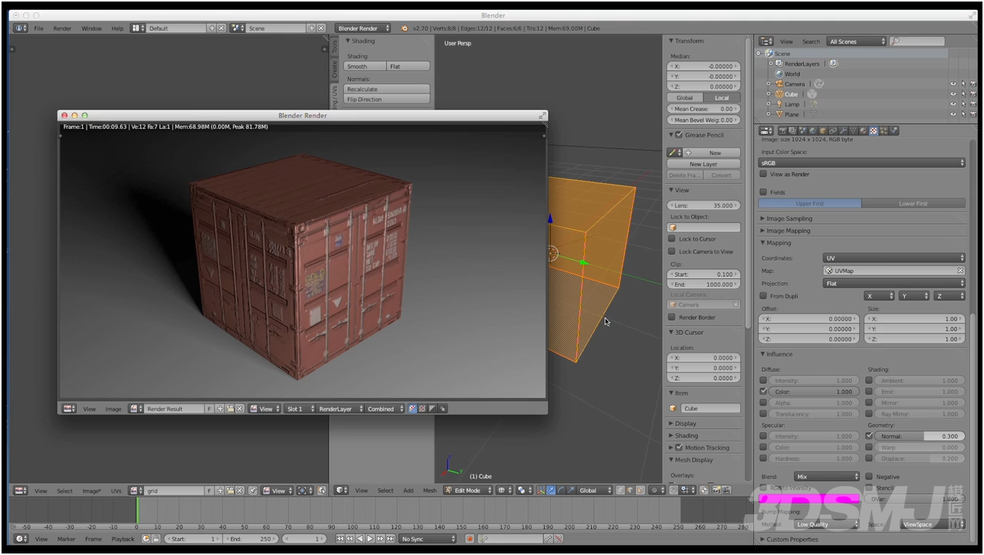984x555 pixels.
Task: Open the sRGB color space dropdown
Action: [x=862, y=163]
